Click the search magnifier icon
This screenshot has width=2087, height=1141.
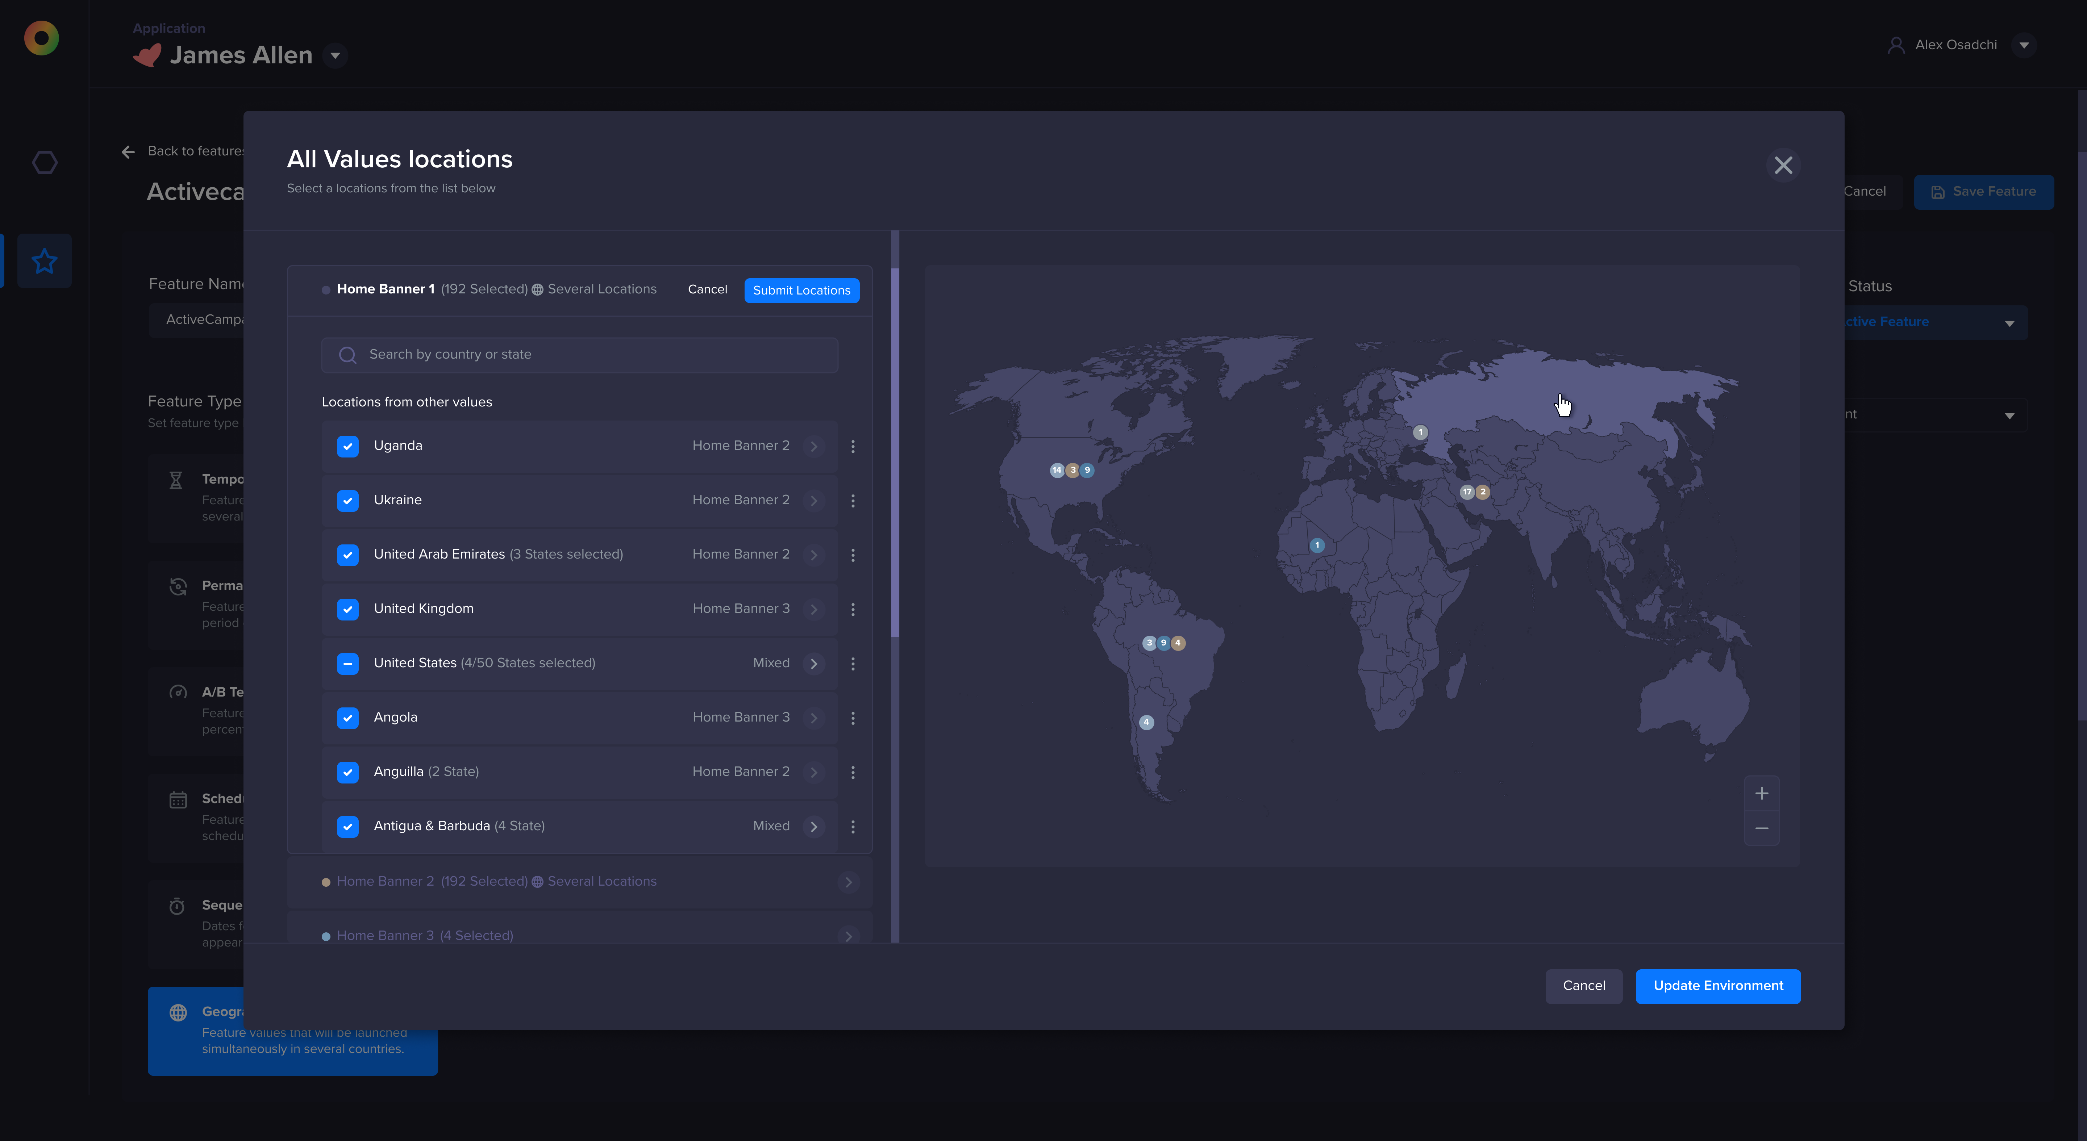point(347,355)
